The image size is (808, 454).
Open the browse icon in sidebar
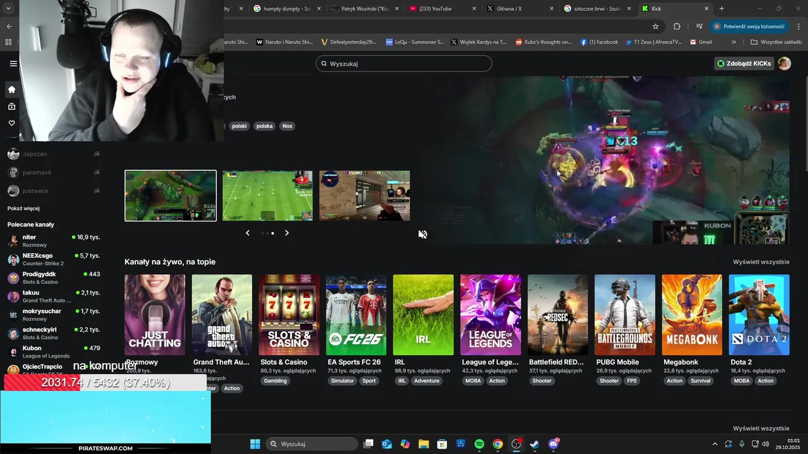pos(11,107)
